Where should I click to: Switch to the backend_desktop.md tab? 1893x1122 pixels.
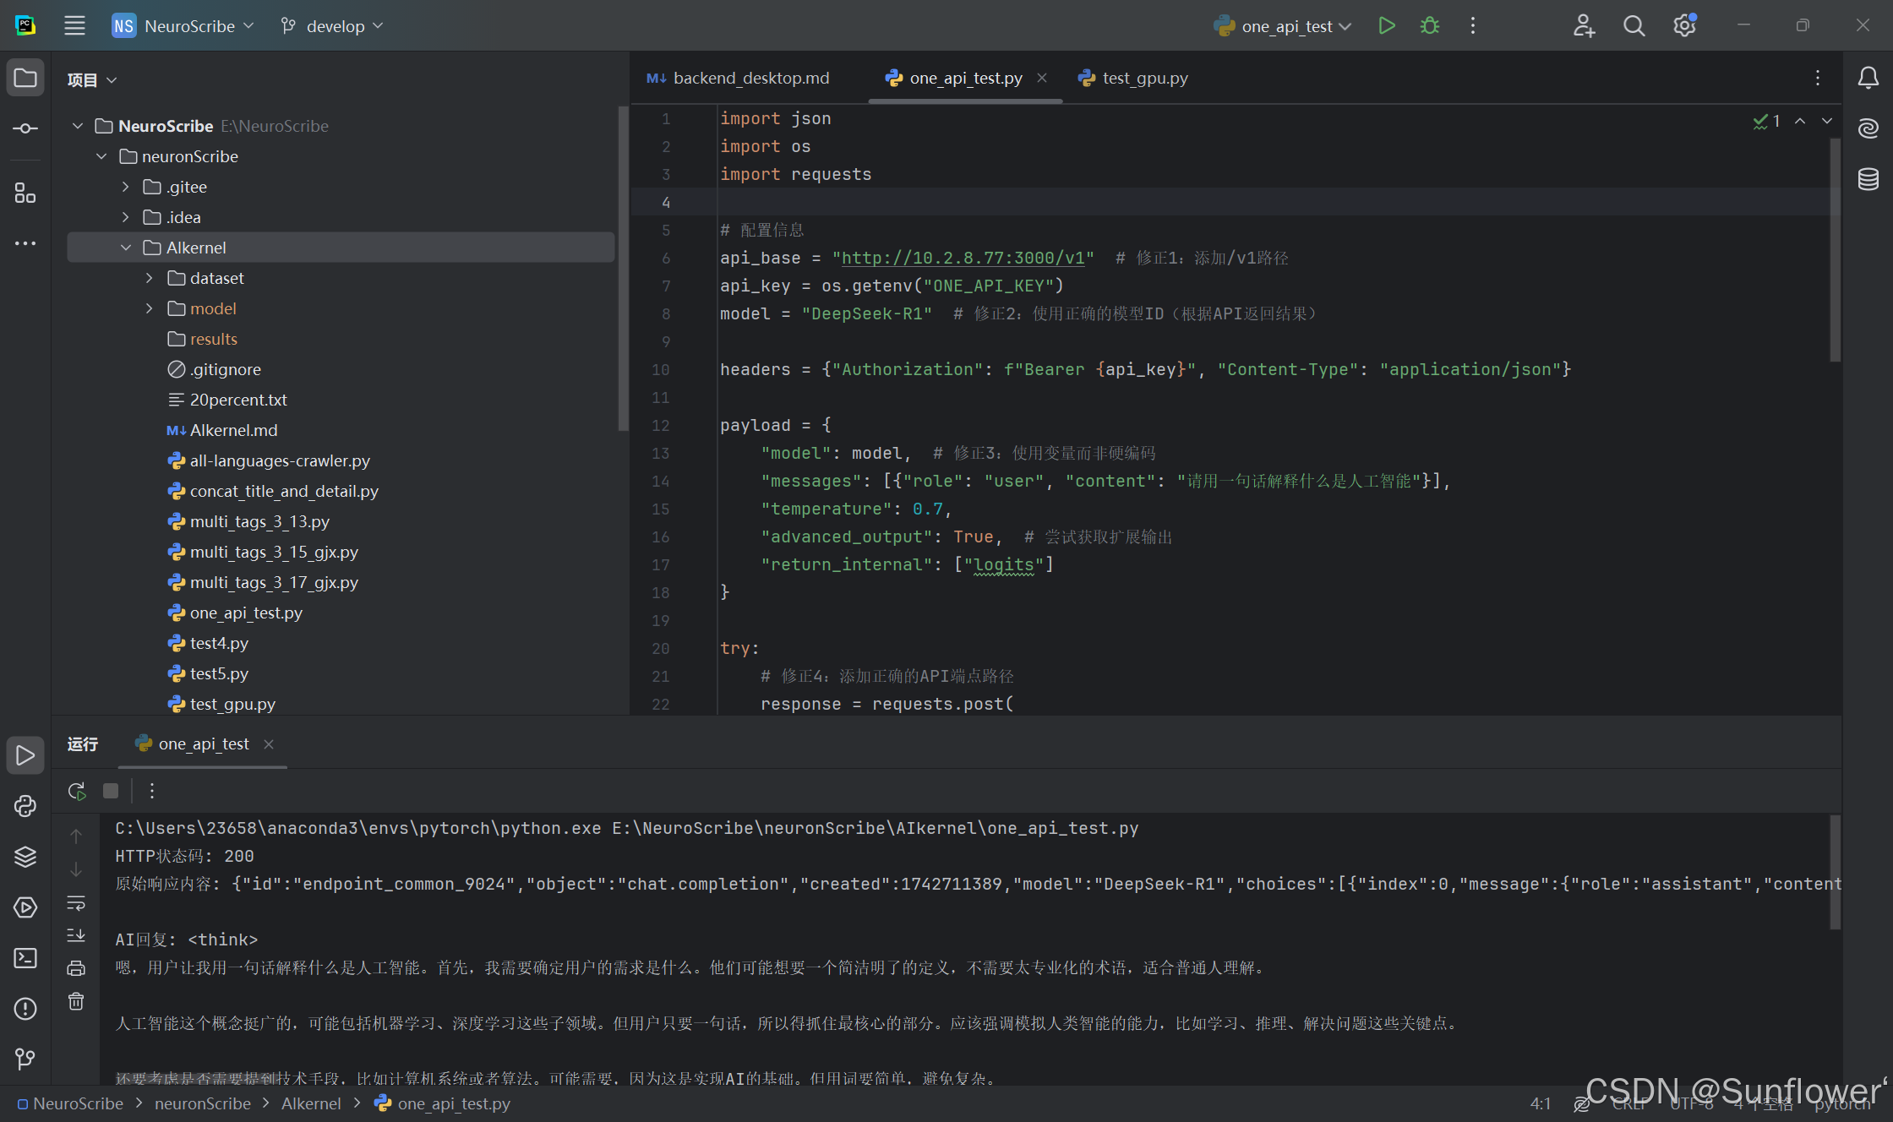coord(750,78)
